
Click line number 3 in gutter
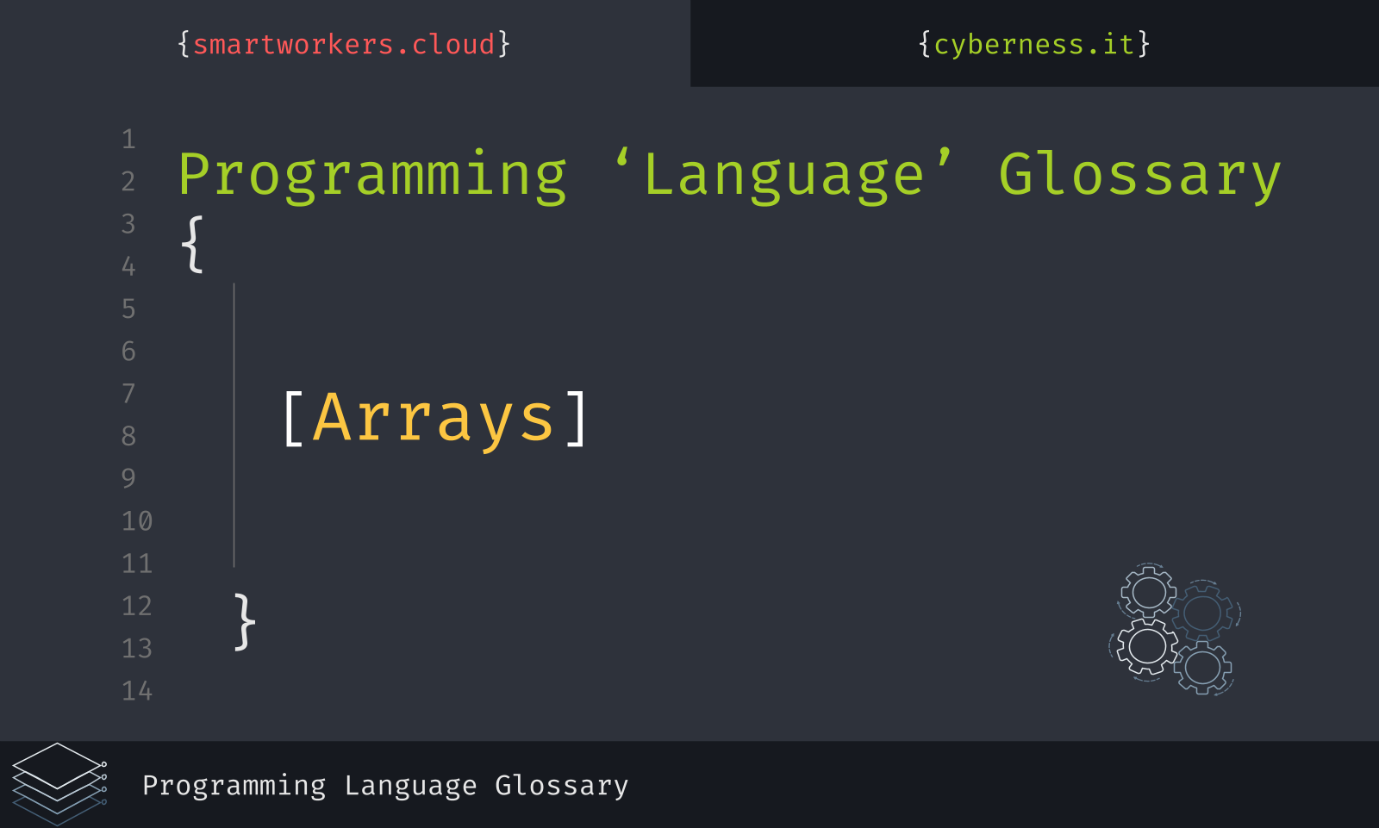tap(128, 224)
